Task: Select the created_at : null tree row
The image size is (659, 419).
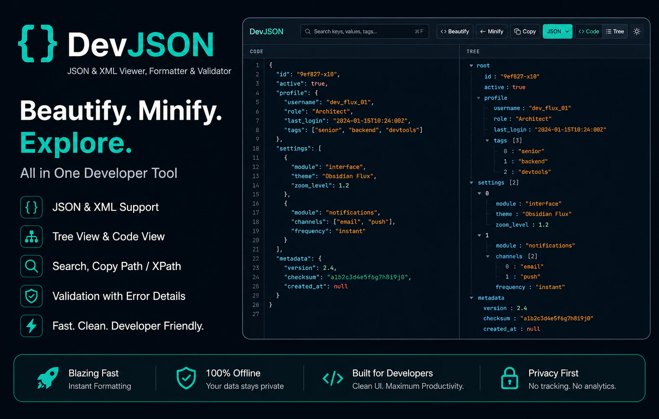Action: coord(512,329)
